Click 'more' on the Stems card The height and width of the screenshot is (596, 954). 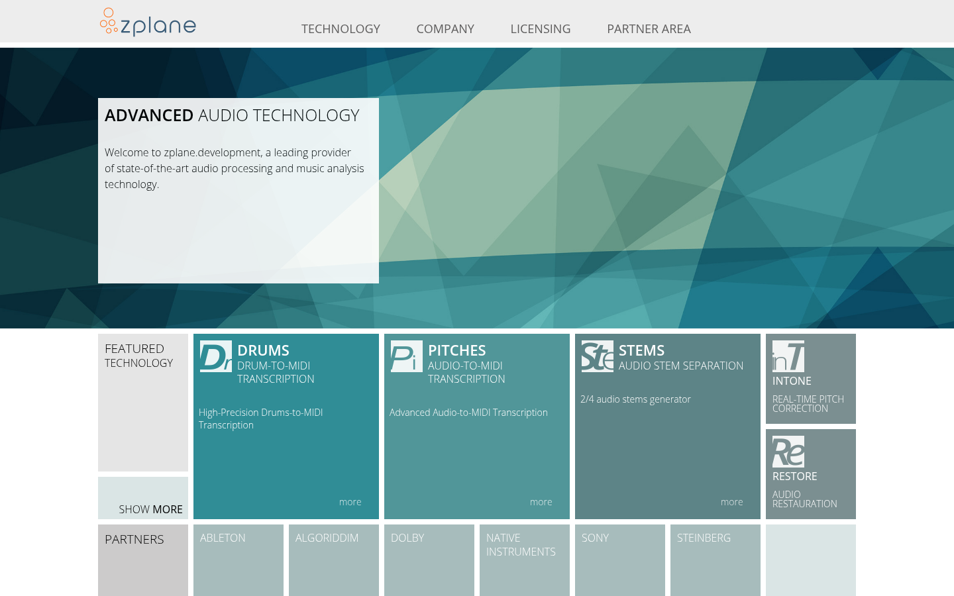coord(732,502)
